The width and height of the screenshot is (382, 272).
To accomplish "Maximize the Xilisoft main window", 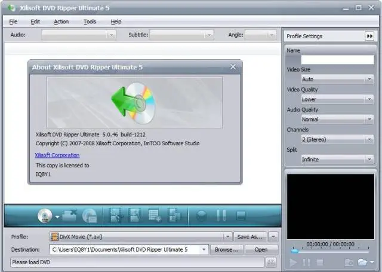I will tap(358, 8).
